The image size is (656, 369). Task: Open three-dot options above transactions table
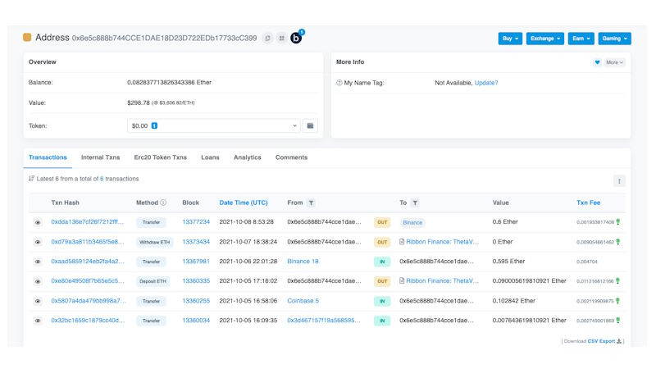619,181
